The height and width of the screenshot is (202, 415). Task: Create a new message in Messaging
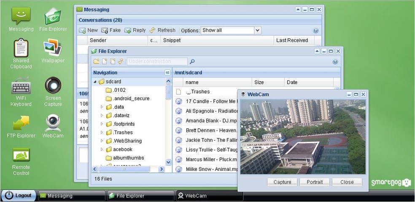pyautogui.click(x=89, y=30)
